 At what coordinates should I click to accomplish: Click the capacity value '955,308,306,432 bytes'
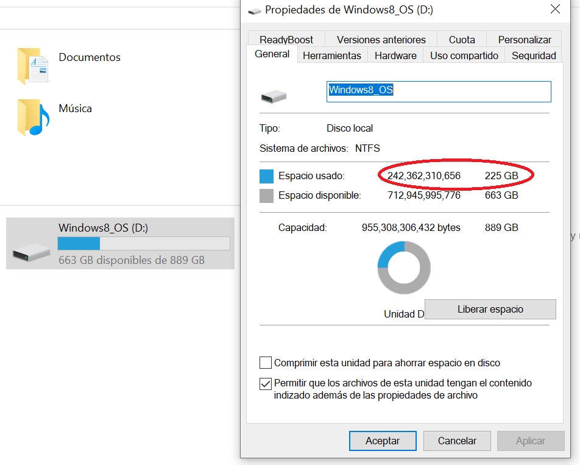[x=411, y=227]
